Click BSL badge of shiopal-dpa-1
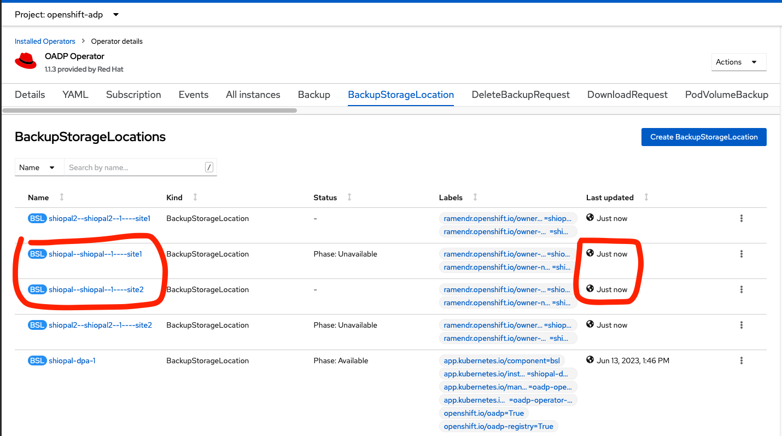Image resolution: width=782 pixels, height=436 pixels. 37,361
